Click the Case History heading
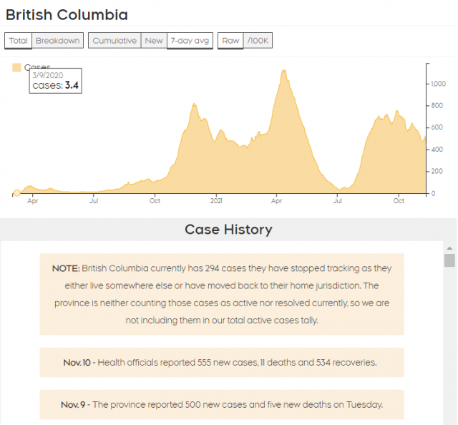Image resolution: width=458 pixels, height=425 pixels. (228, 230)
